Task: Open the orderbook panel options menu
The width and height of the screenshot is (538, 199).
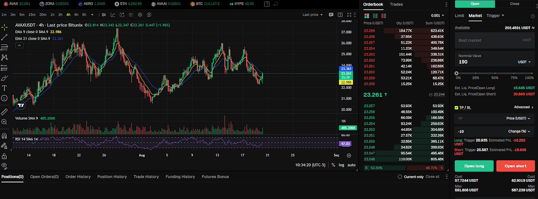Action: click(447, 4)
